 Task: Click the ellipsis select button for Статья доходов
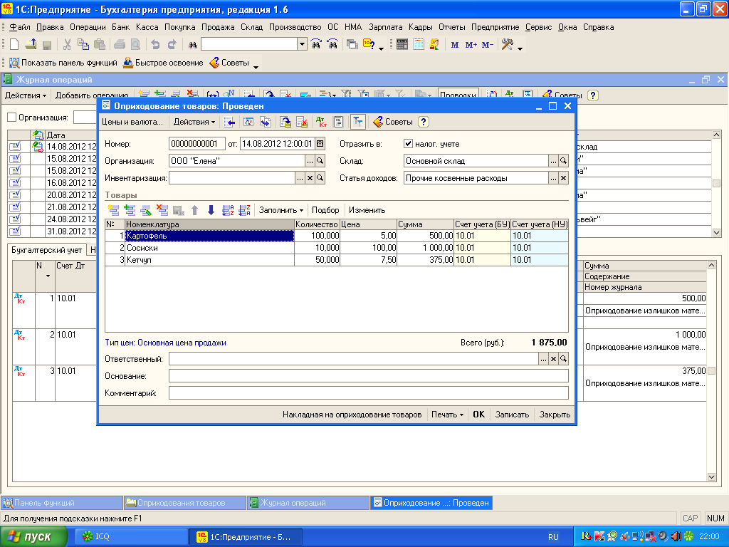[553, 178]
